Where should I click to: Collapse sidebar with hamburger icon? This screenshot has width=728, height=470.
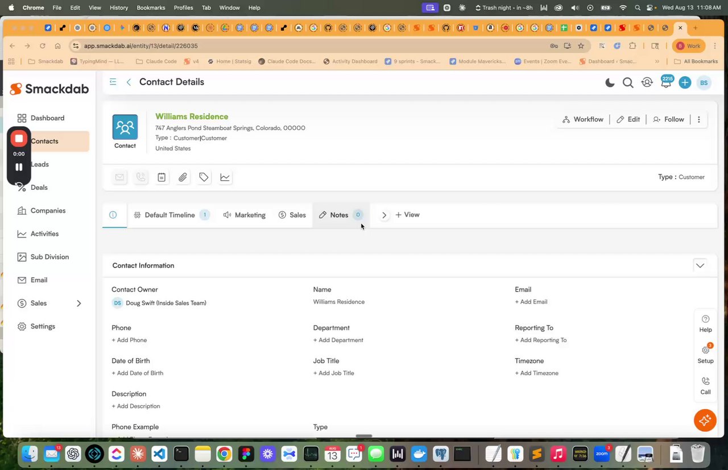coord(113,82)
